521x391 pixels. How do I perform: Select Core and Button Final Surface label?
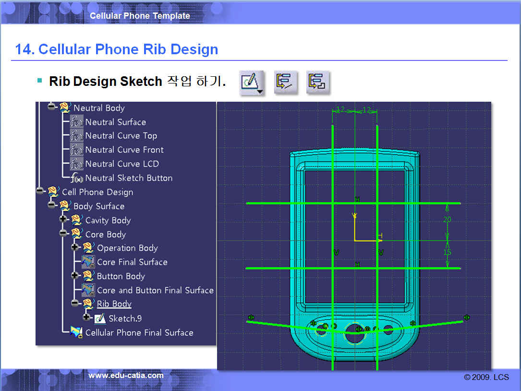click(x=156, y=290)
